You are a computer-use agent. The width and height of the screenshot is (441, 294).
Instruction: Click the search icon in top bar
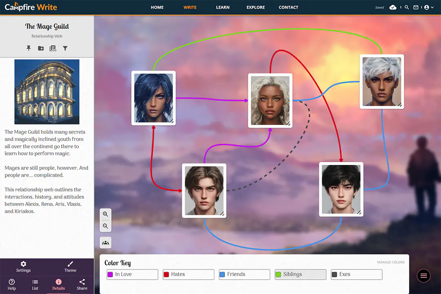407,7
